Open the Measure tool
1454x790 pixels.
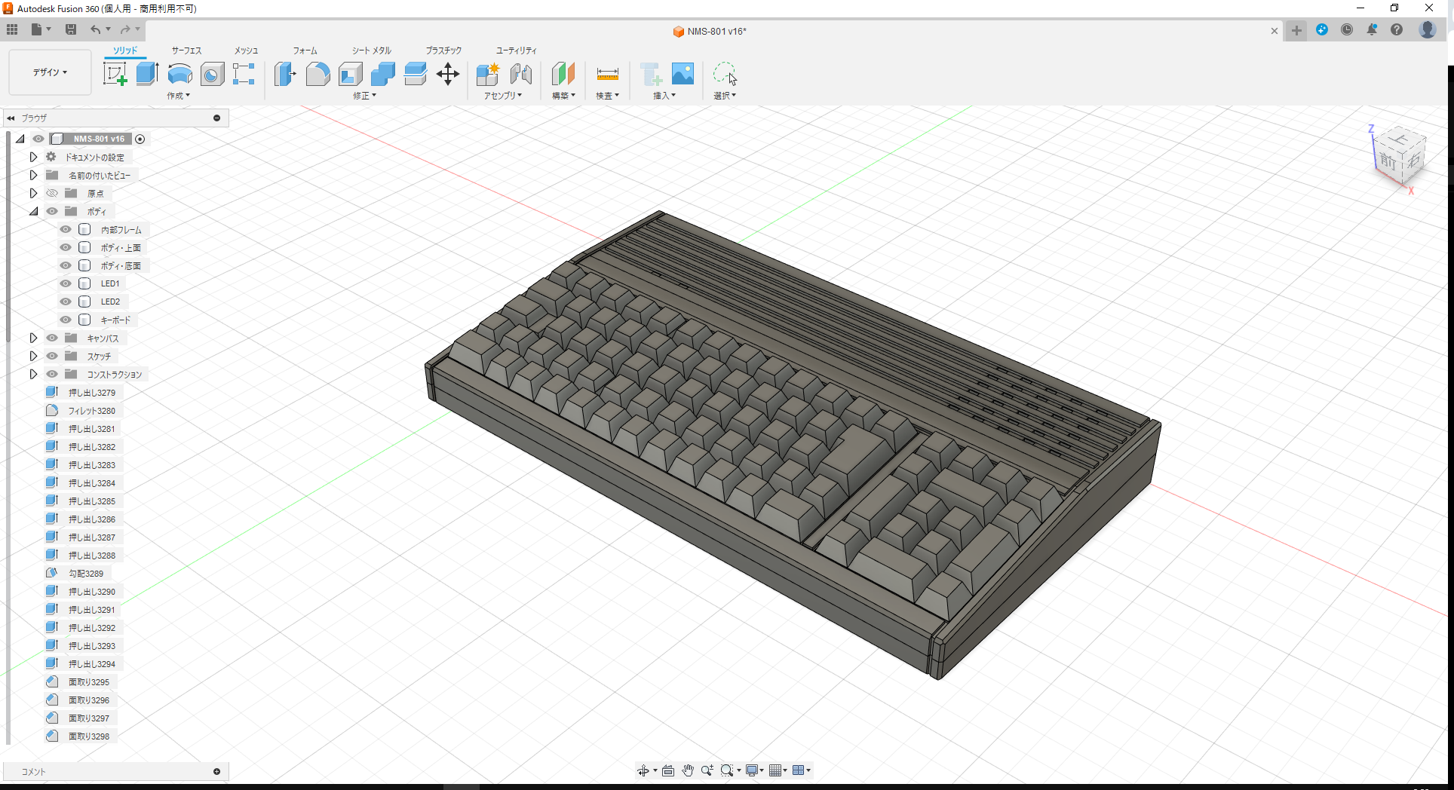607,74
